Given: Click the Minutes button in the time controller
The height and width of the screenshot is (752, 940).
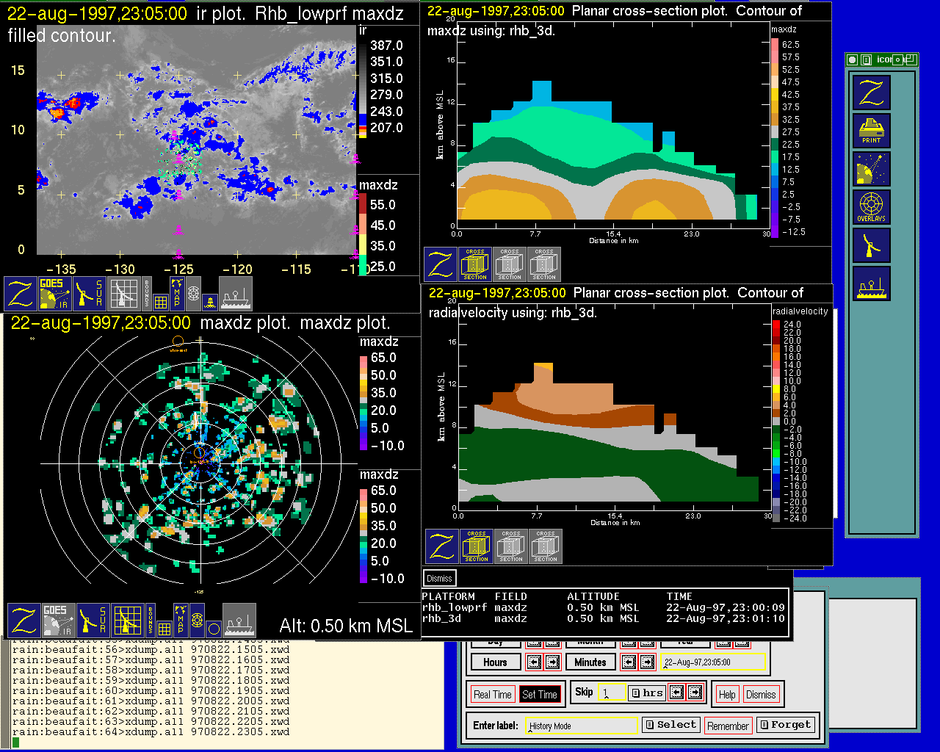Looking at the screenshot, I should tap(590, 662).
